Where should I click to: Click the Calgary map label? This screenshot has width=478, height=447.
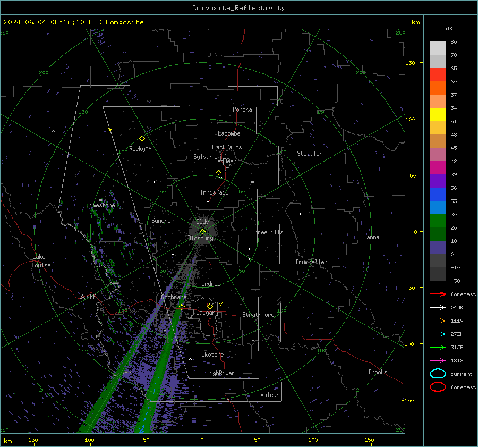click(x=207, y=313)
